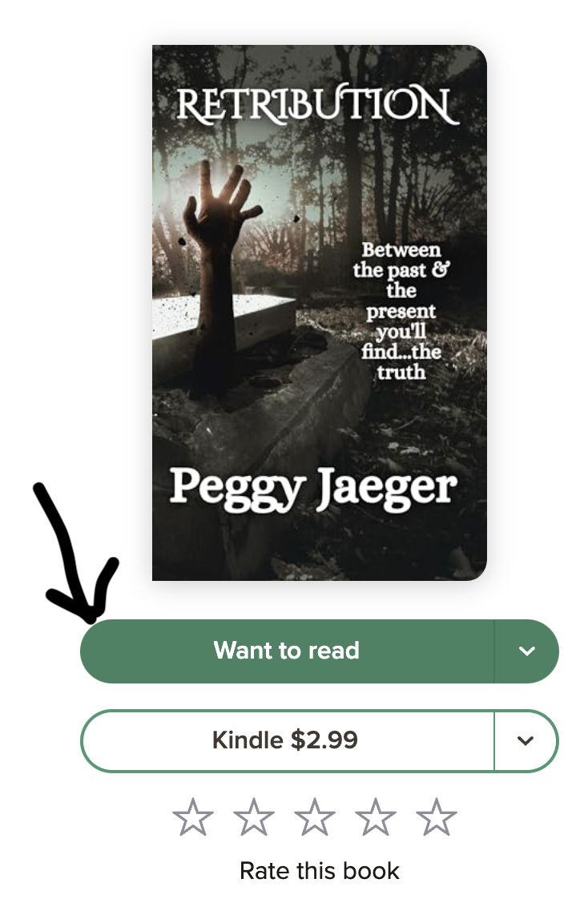Open the Kindle purchase options chevron
Viewport: 588px width, 907px height.
526,740
